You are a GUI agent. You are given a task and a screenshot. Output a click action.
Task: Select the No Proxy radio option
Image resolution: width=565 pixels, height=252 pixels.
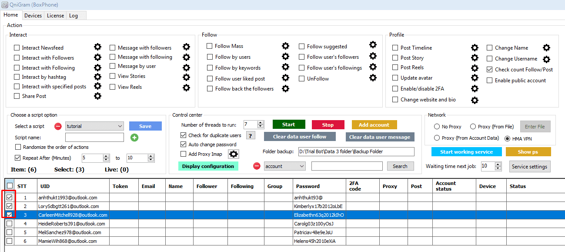(437, 127)
